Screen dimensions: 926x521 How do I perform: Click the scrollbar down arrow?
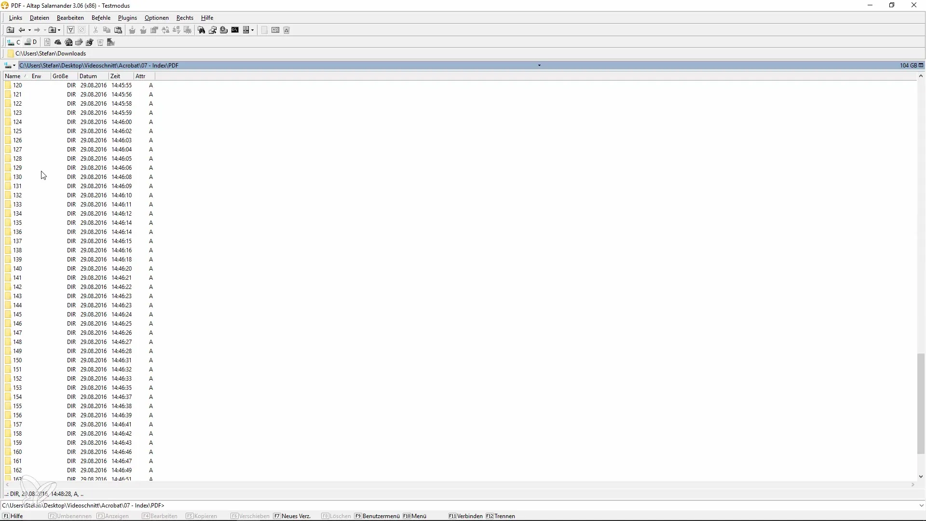(921, 477)
